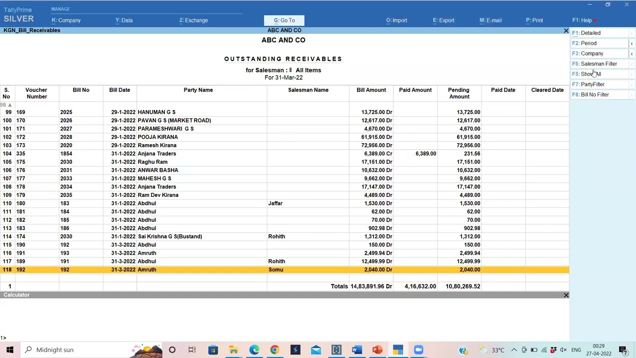Open Windows Start menu
The image size is (636, 358).
click(x=9, y=350)
